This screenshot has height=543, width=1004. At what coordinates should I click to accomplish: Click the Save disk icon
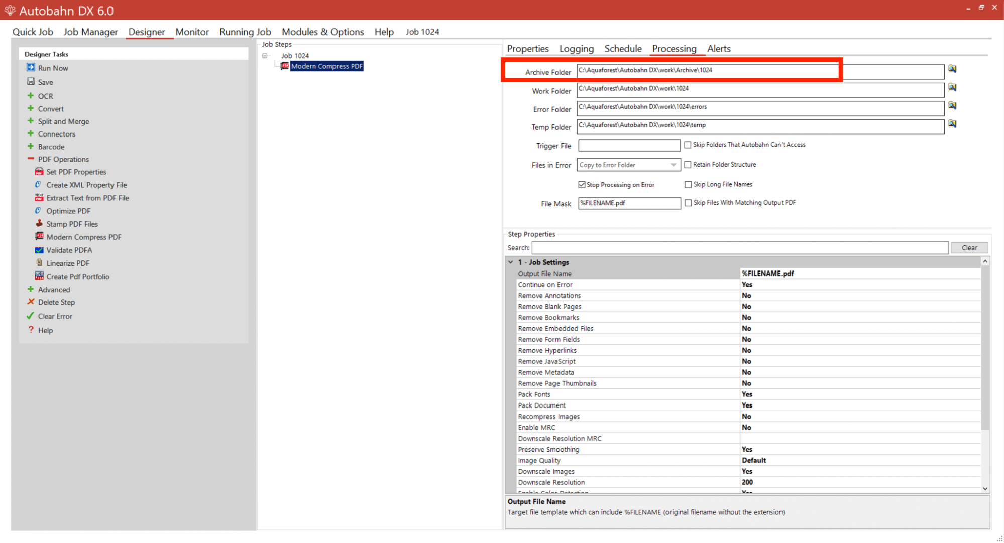31,81
